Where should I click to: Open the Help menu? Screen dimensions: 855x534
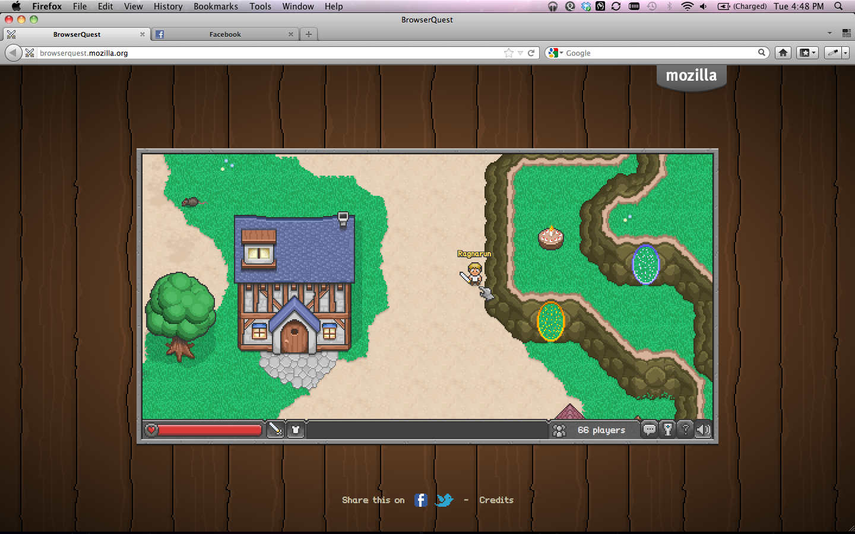point(334,6)
